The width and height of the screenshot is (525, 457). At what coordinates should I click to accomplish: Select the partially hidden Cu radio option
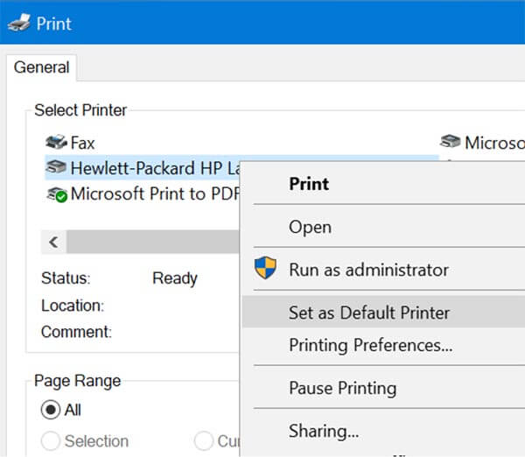tap(204, 441)
